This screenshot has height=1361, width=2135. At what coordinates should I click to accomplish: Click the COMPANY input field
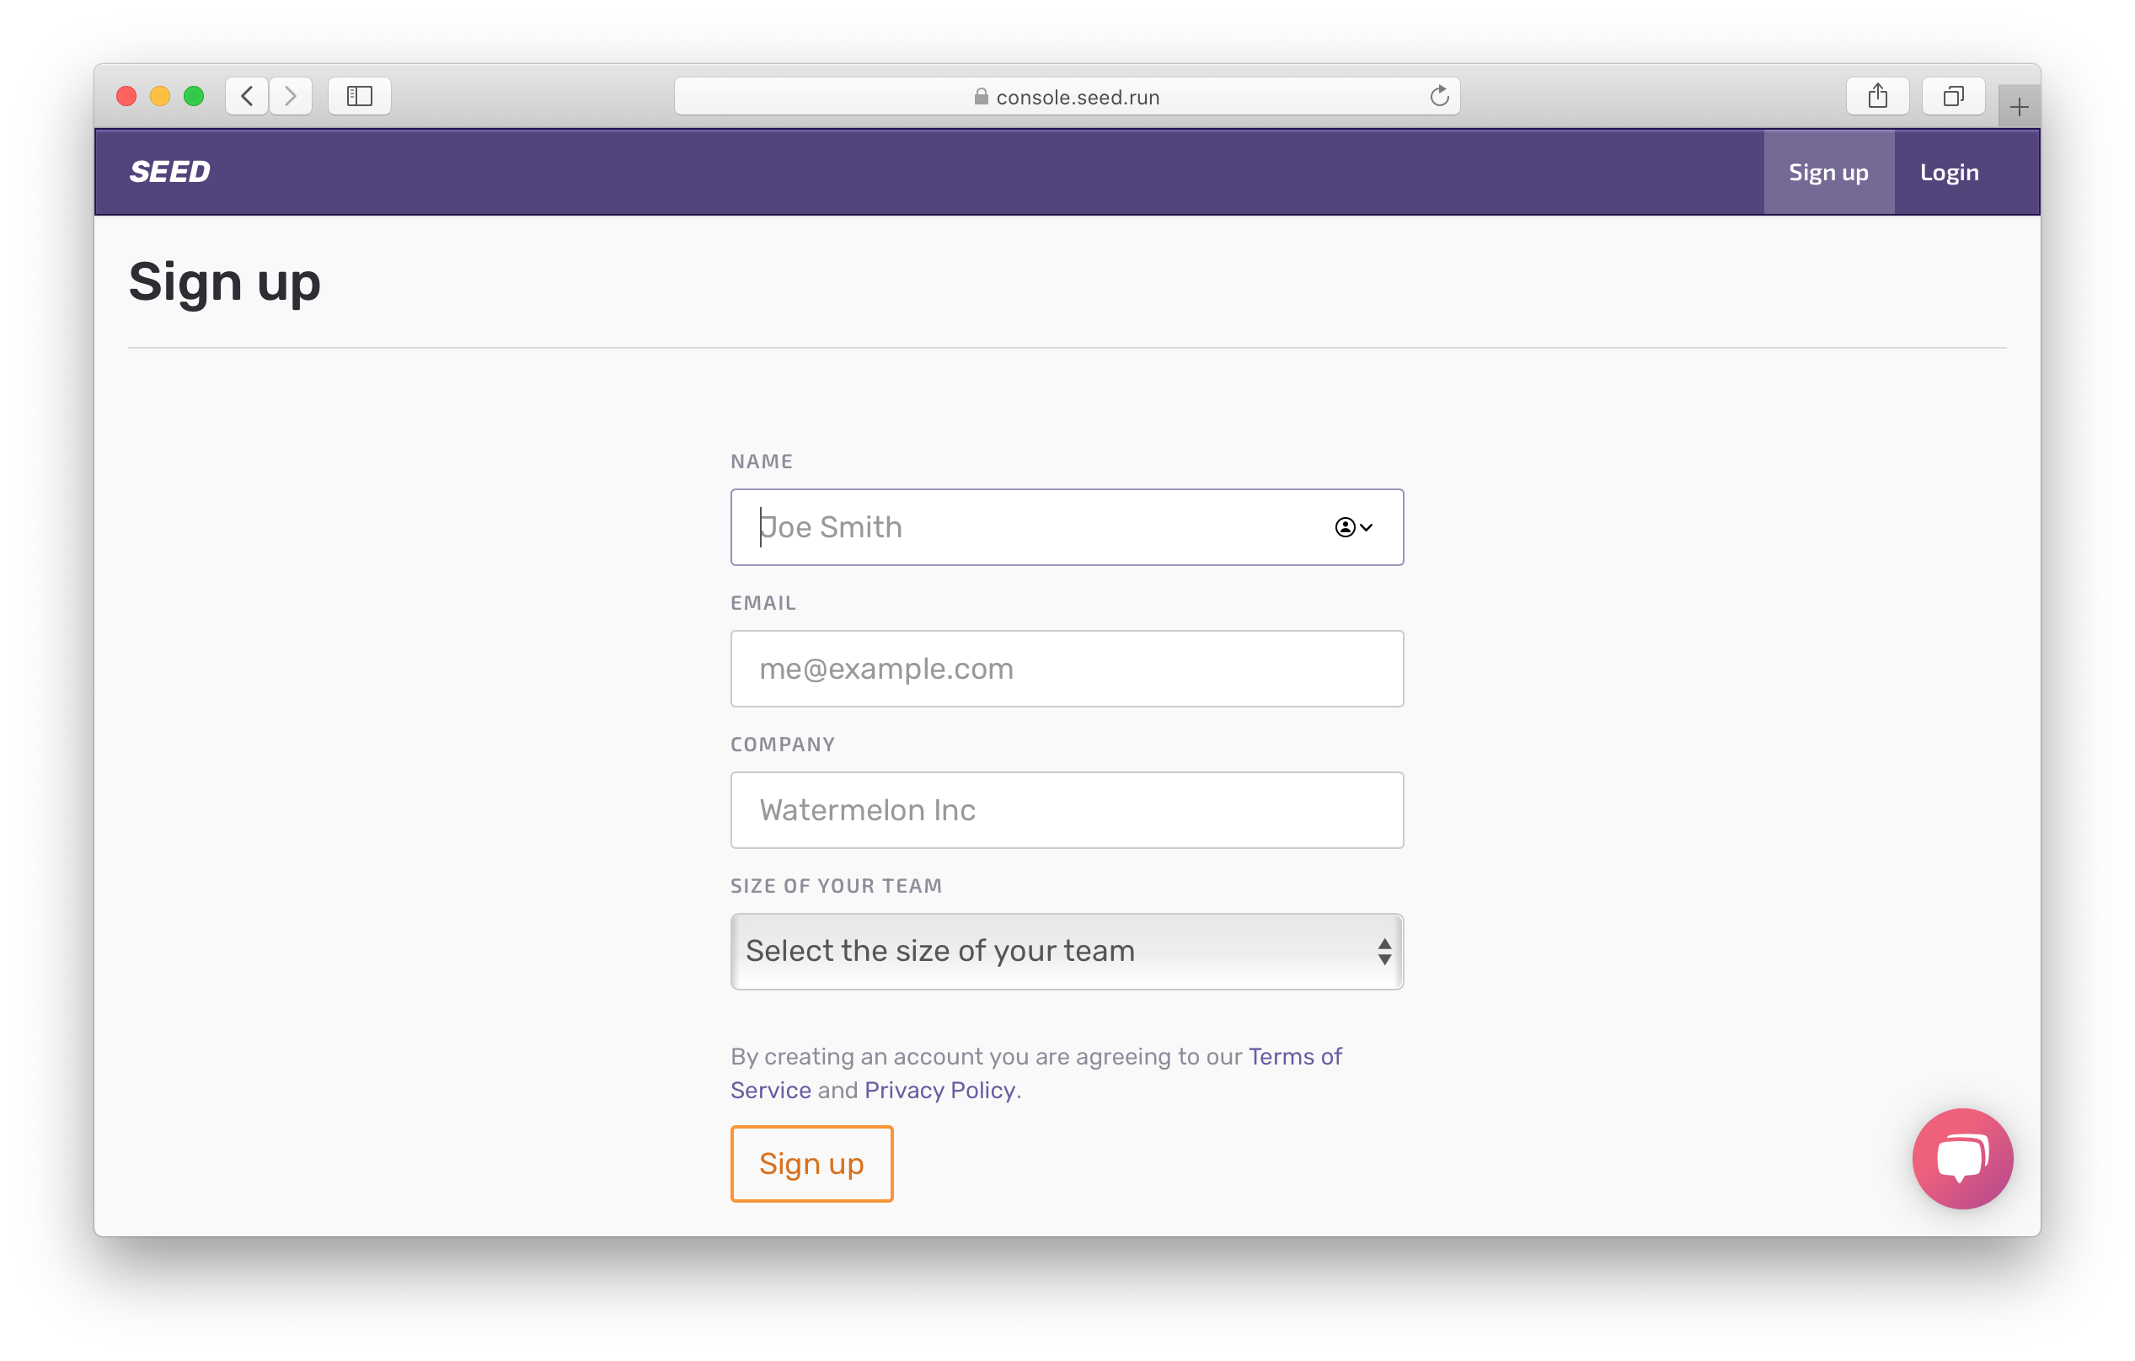[x=1067, y=809]
